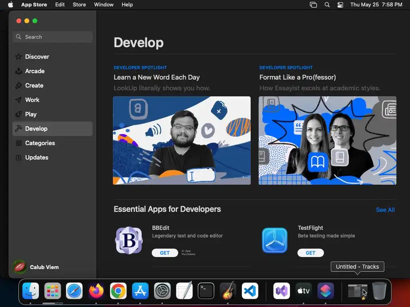Image resolution: width=410 pixels, height=307 pixels.
Task: Open the Essayist developer spotlight image
Action: click(328, 140)
